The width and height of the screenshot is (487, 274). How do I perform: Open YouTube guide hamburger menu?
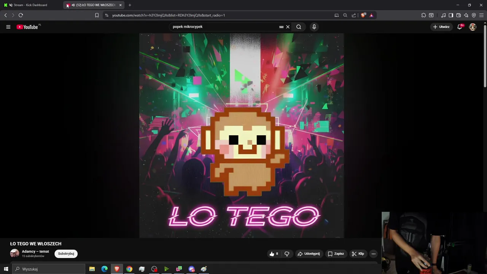tap(8, 27)
